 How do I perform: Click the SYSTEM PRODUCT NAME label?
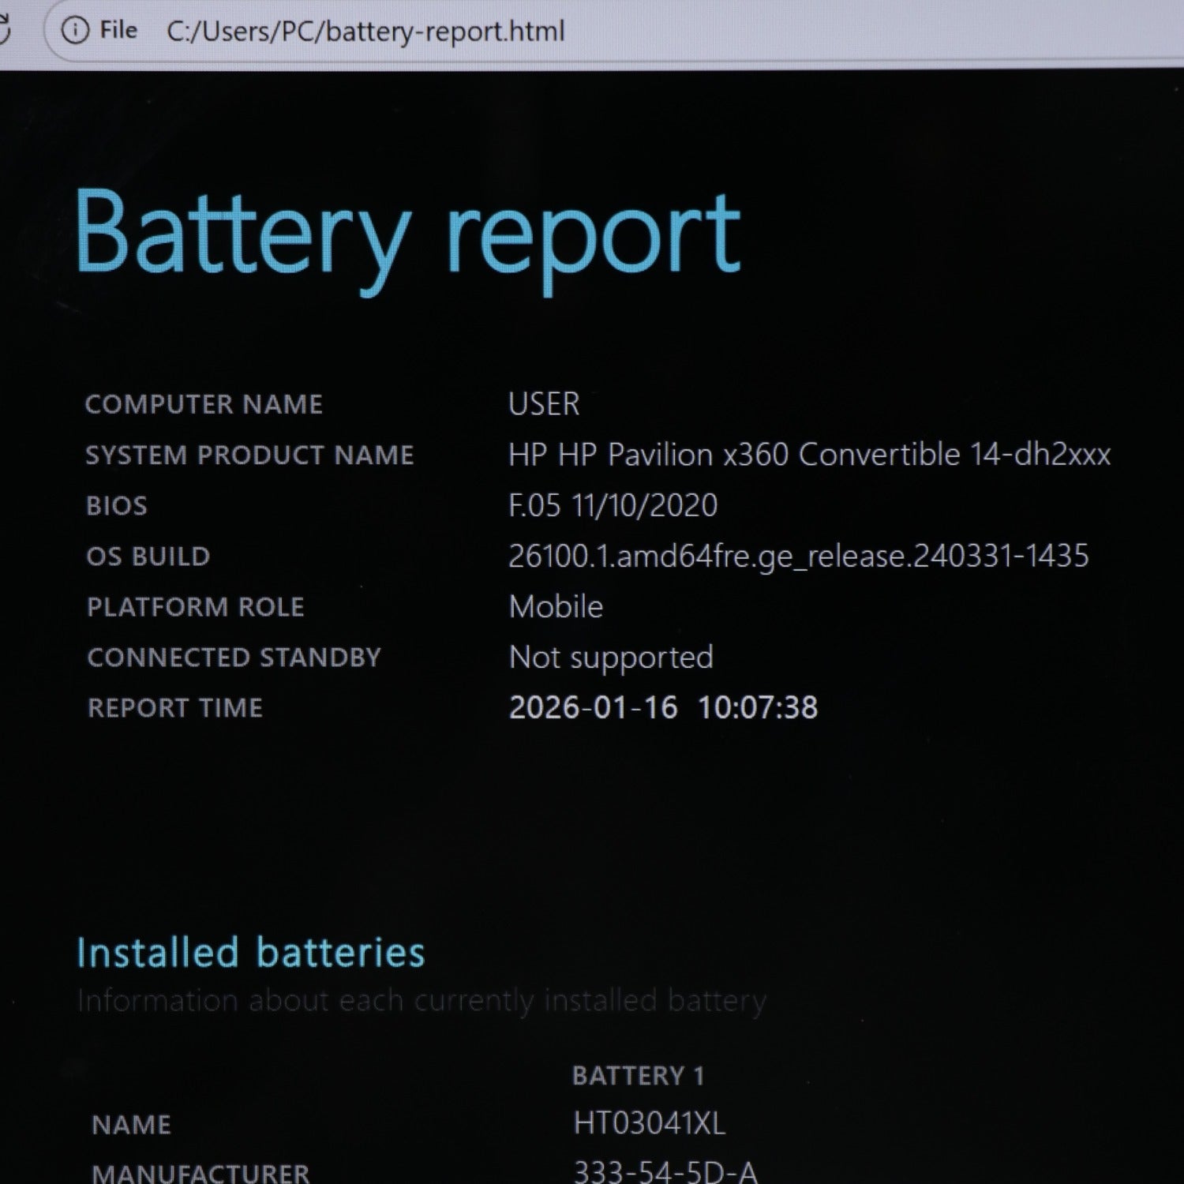tap(249, 455)
